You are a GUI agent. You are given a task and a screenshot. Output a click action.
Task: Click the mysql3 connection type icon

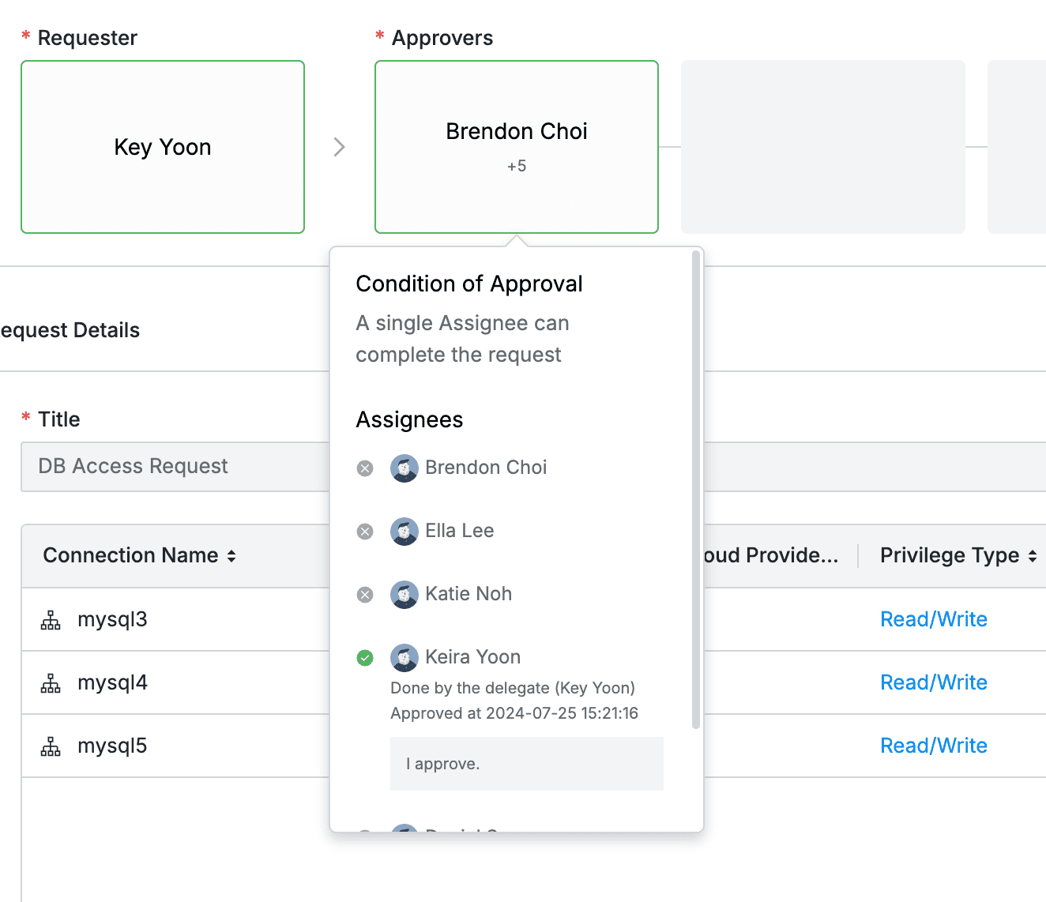(x=51, y=620)
